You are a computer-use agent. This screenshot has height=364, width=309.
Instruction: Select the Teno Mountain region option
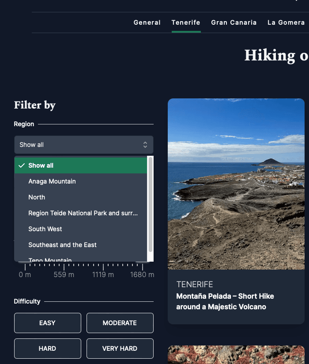pos(50,259)
